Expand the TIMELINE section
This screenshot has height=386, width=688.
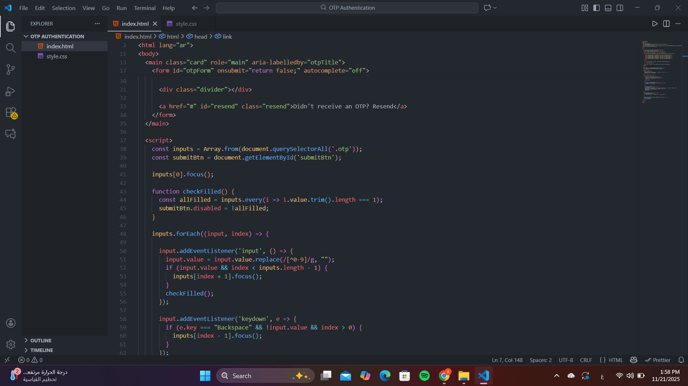click(x=41, y=350)
